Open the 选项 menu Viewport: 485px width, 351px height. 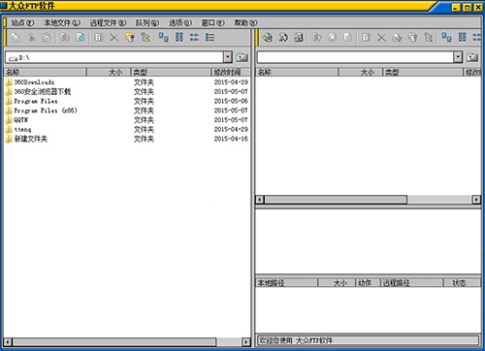(x=180, y=23)
